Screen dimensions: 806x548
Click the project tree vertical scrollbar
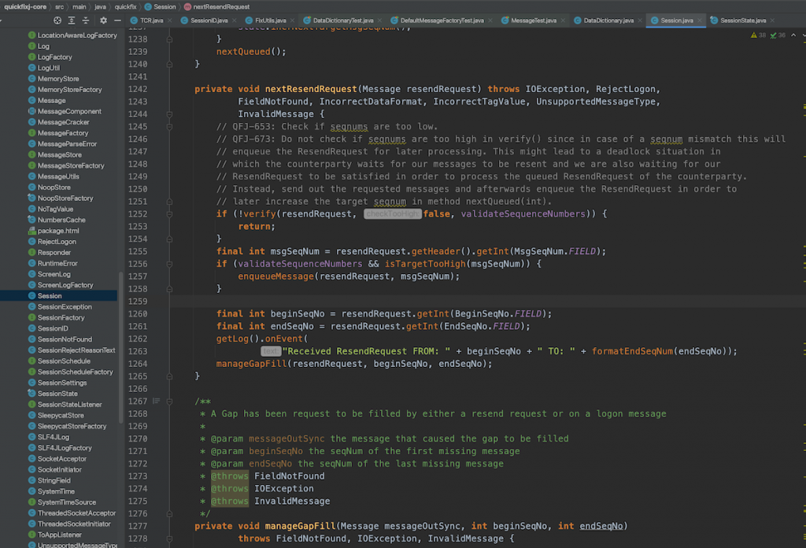(x=120, y=347)
